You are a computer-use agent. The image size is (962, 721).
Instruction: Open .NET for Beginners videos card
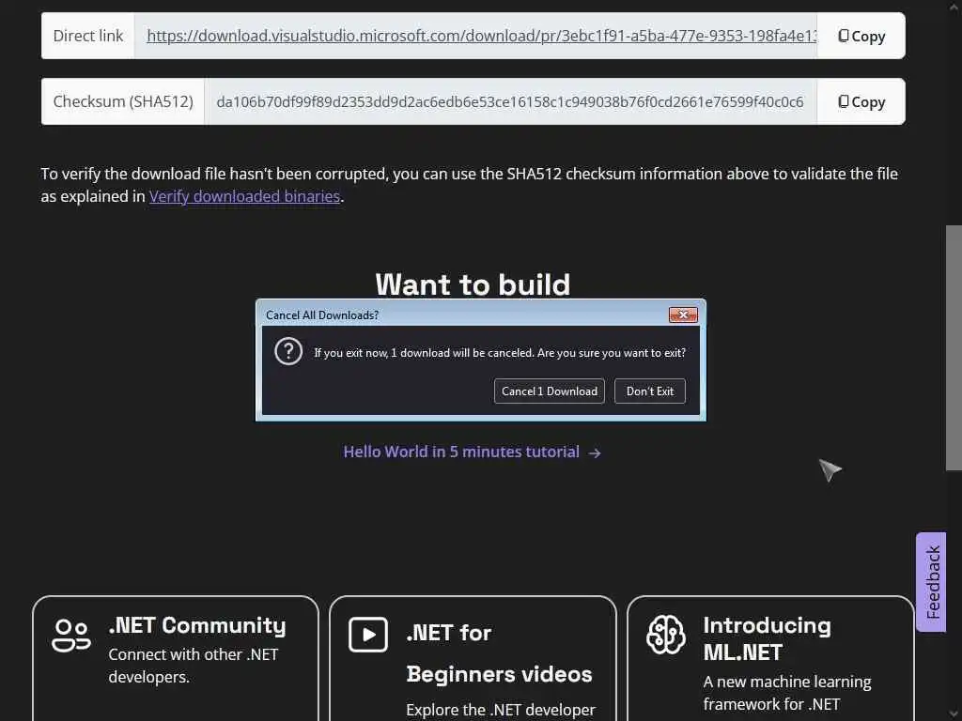click(x=499, y=653)
